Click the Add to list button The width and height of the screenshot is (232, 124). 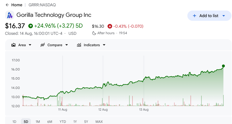[x=209, y=16]
